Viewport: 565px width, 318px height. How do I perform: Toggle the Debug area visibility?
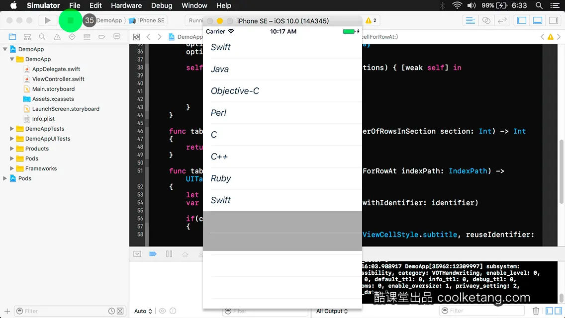[538, 20]
